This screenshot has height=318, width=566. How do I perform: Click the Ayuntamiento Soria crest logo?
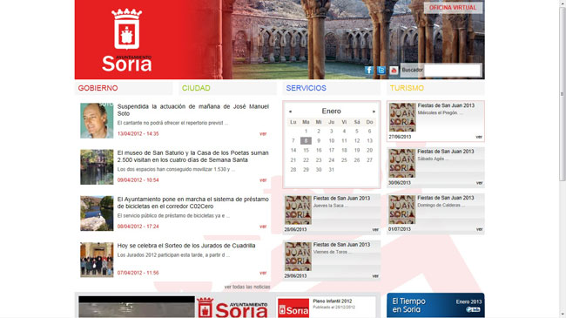(127, 40)
